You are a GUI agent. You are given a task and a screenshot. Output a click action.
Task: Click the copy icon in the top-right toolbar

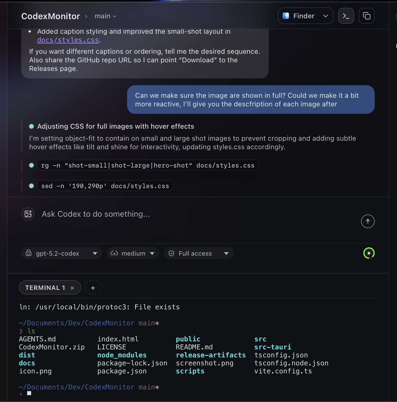coord(366,16)
